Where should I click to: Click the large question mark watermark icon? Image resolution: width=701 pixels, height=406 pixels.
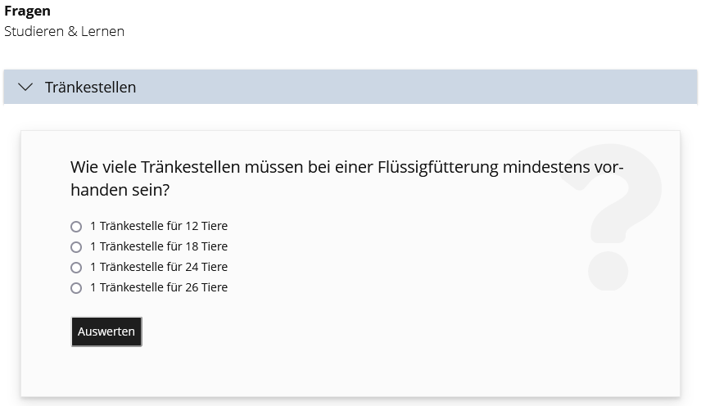613,217
